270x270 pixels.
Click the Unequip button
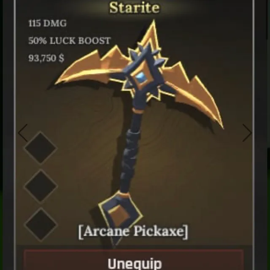134,260
